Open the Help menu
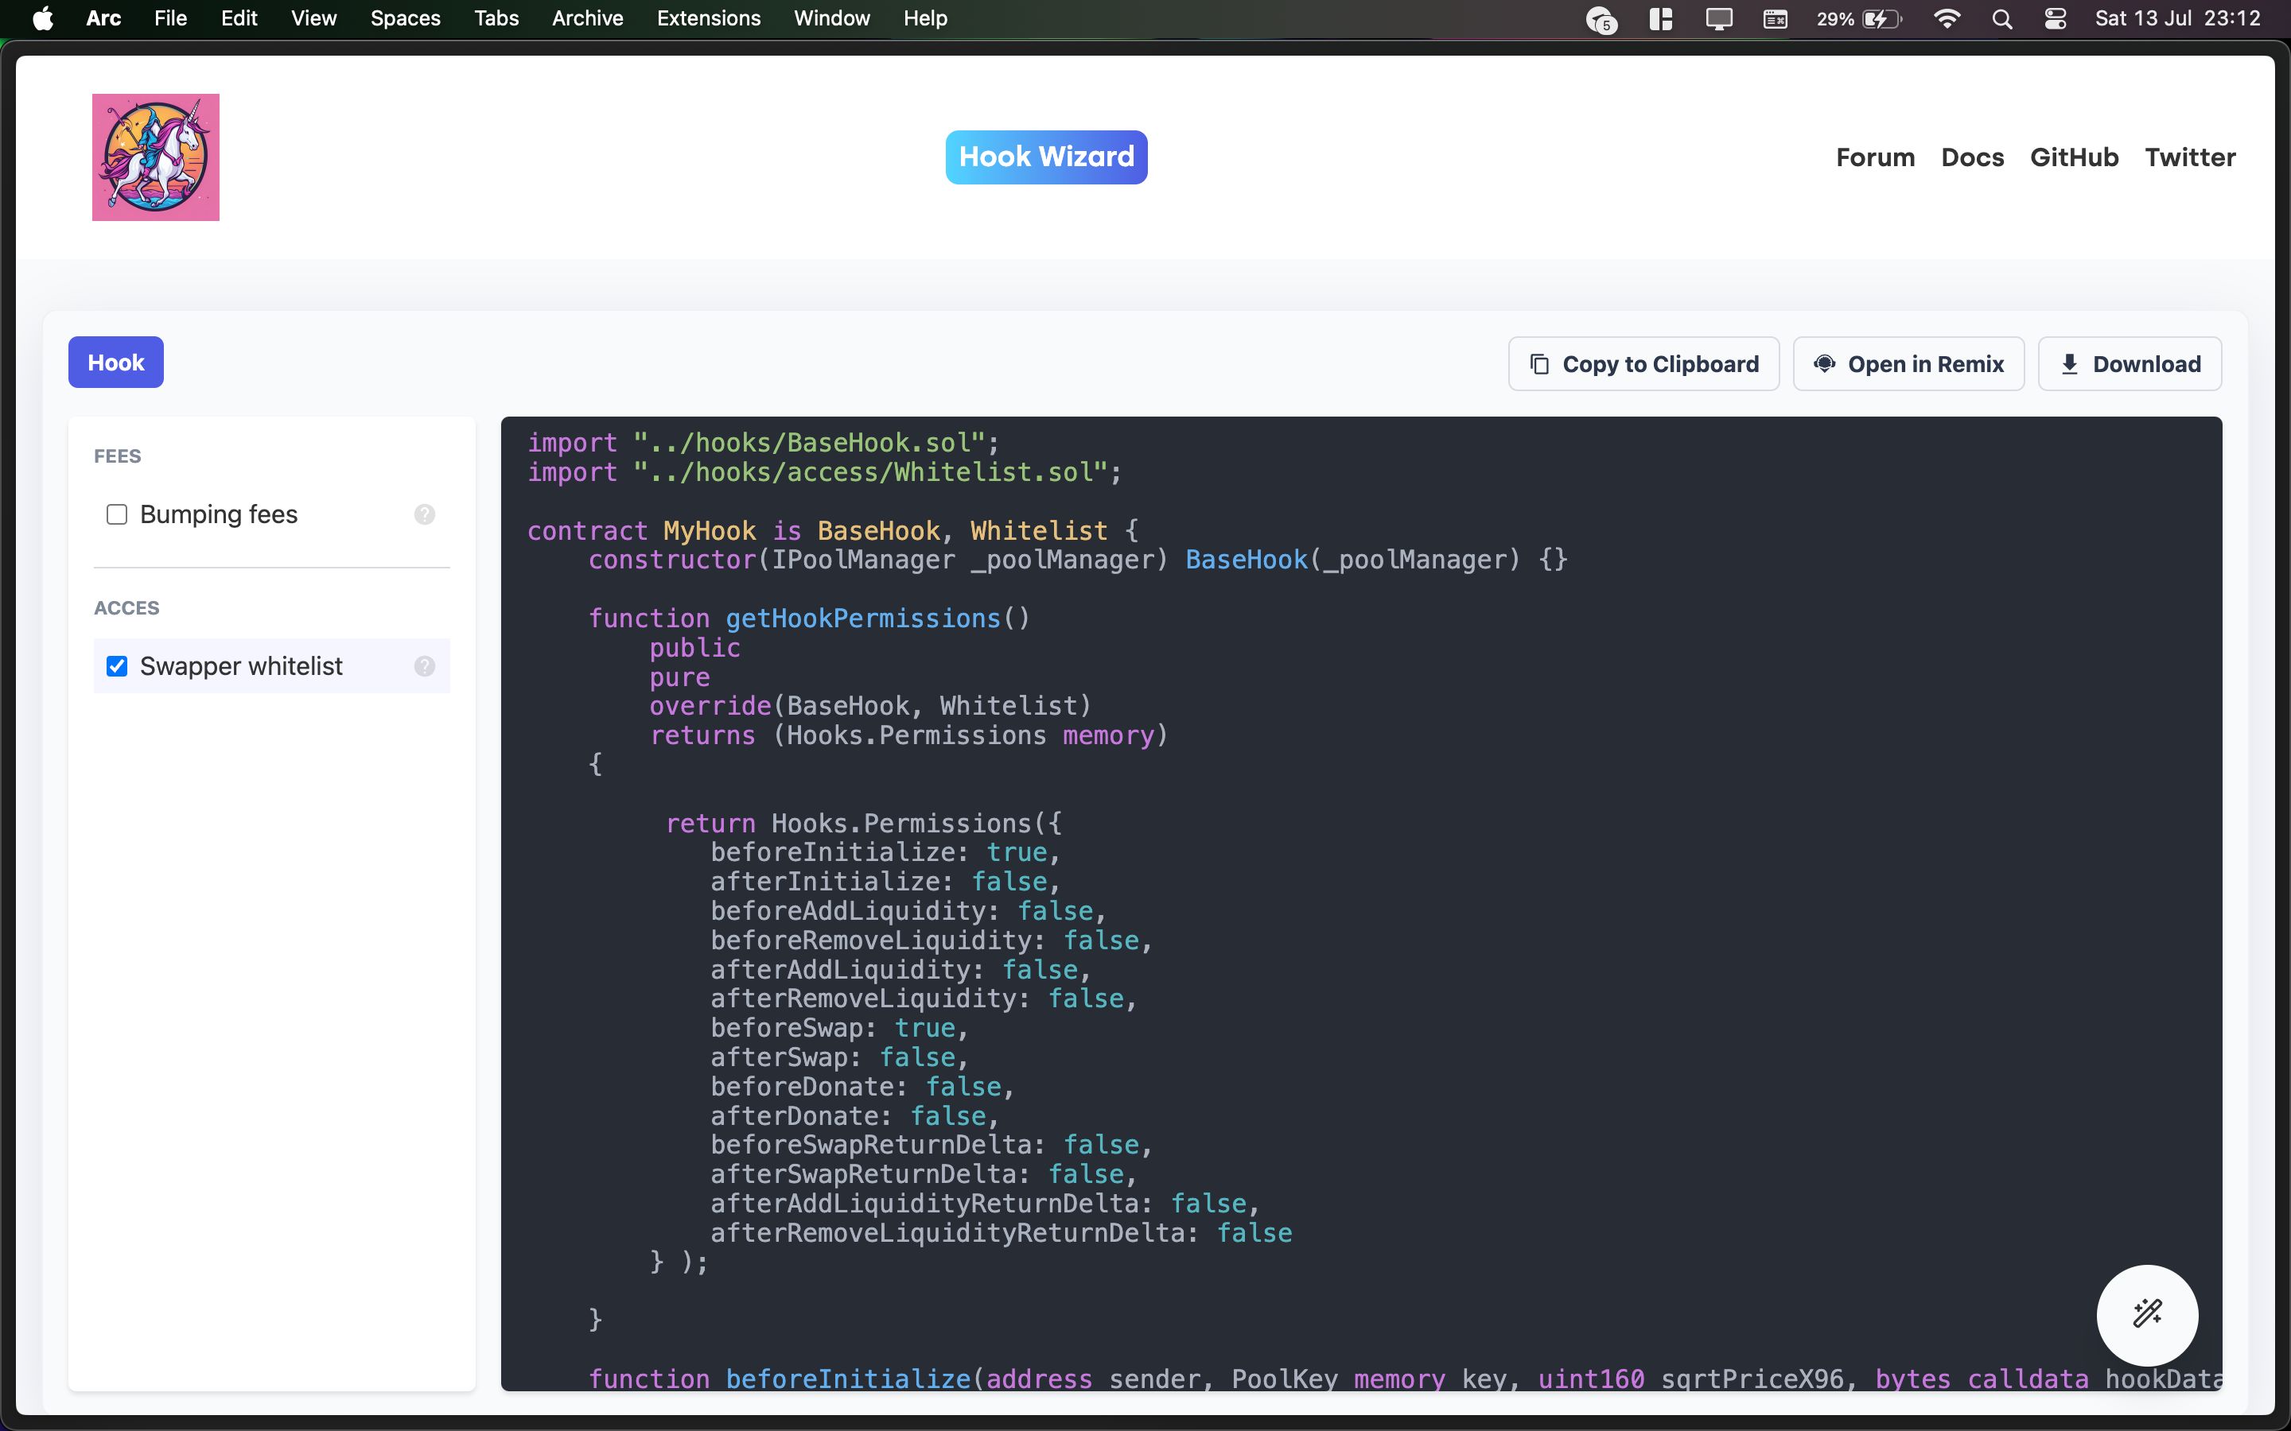The image size is (2291, 1431). pos(925,19)
